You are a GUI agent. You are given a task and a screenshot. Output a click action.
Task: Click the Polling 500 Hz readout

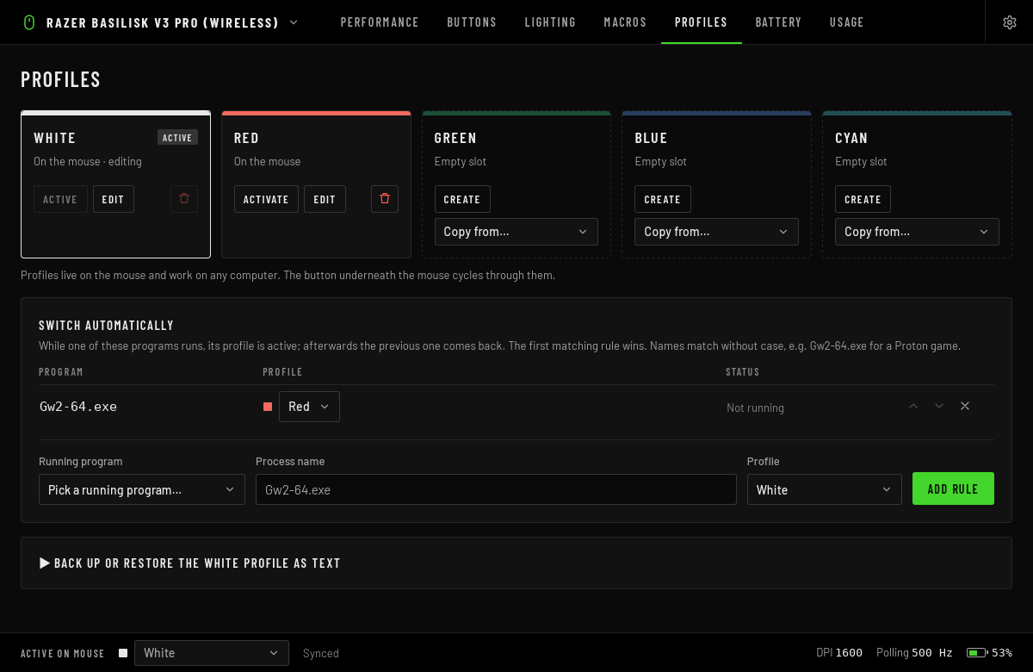(x=914, y=653)
